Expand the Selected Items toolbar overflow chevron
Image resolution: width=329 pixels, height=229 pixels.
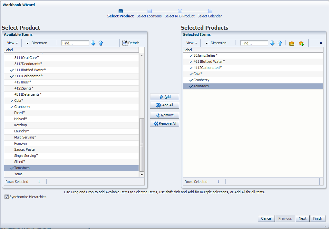tap(321, 43)
